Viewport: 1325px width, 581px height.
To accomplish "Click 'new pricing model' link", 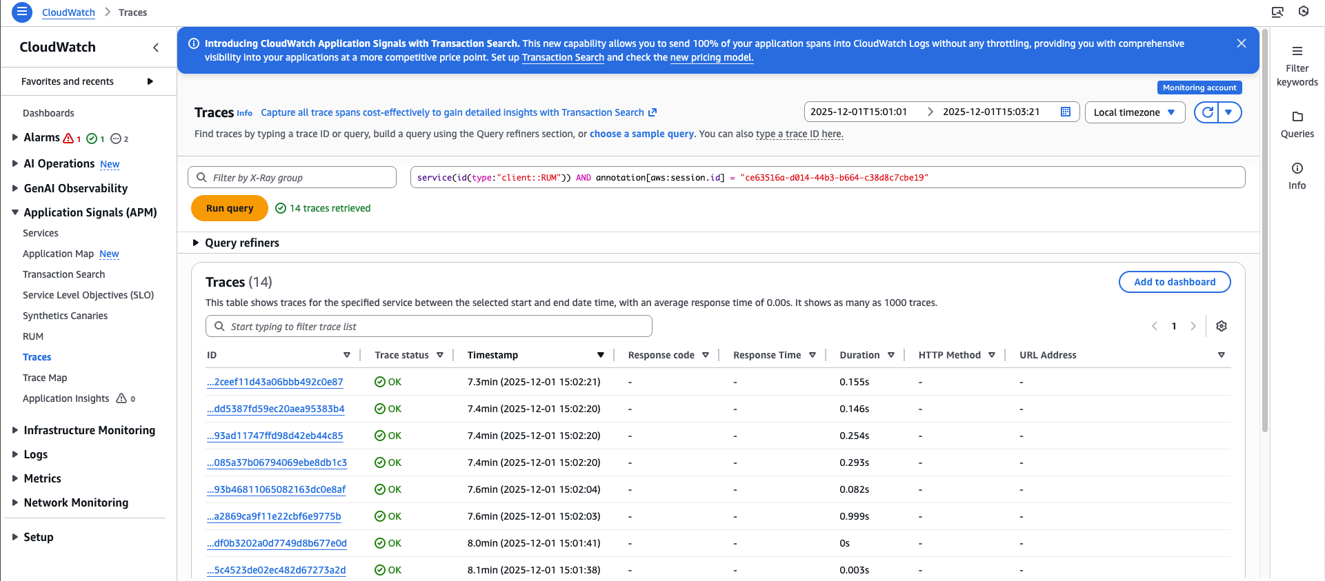I will click(711, 57).
